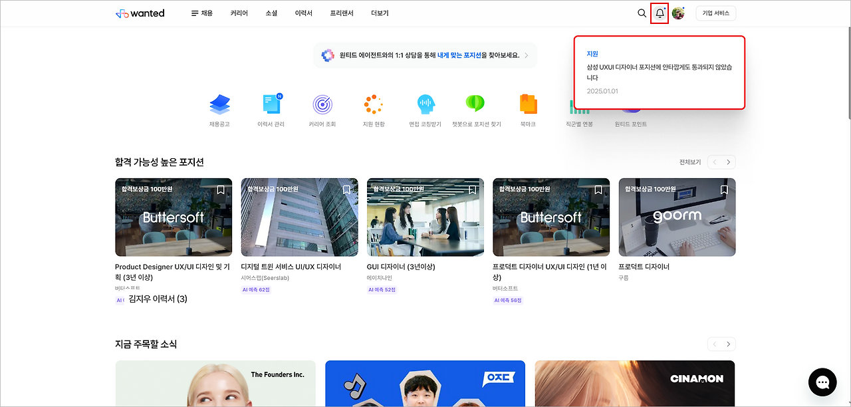Click the 합격 가능성 높은 포지션 heading
Viewport: 851px width, 407px height.
(160, 162)
